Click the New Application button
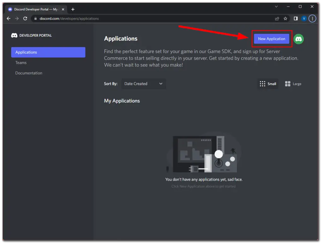This screenshot has width=323, height=245. 272,39
